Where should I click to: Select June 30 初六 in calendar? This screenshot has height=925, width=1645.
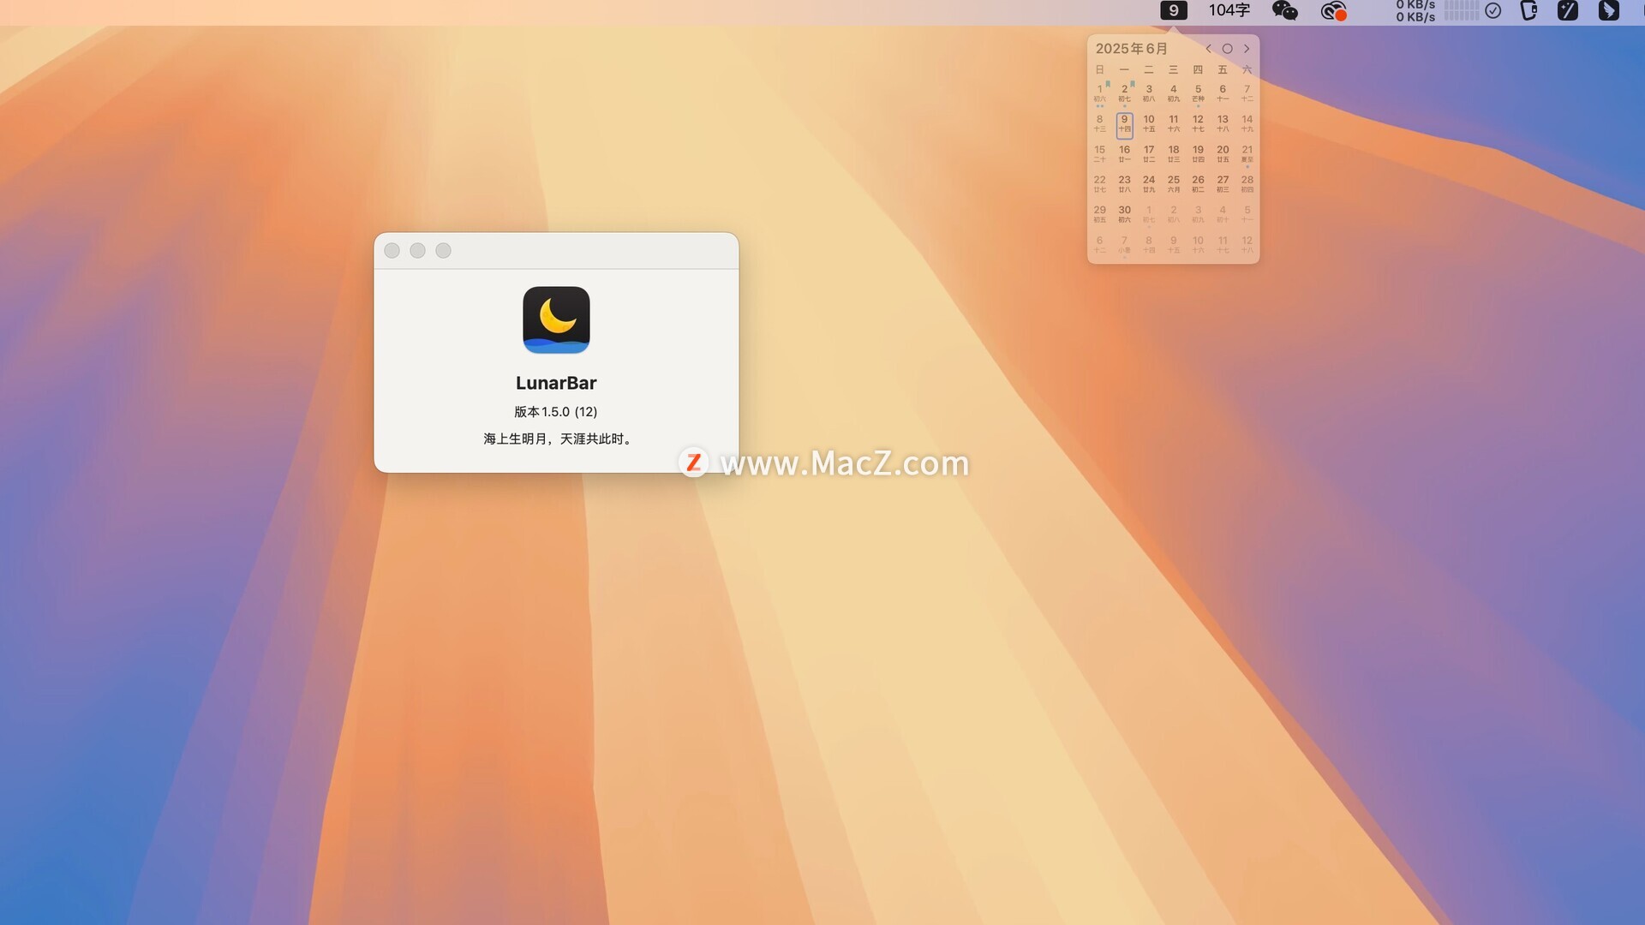point(1125,214)
